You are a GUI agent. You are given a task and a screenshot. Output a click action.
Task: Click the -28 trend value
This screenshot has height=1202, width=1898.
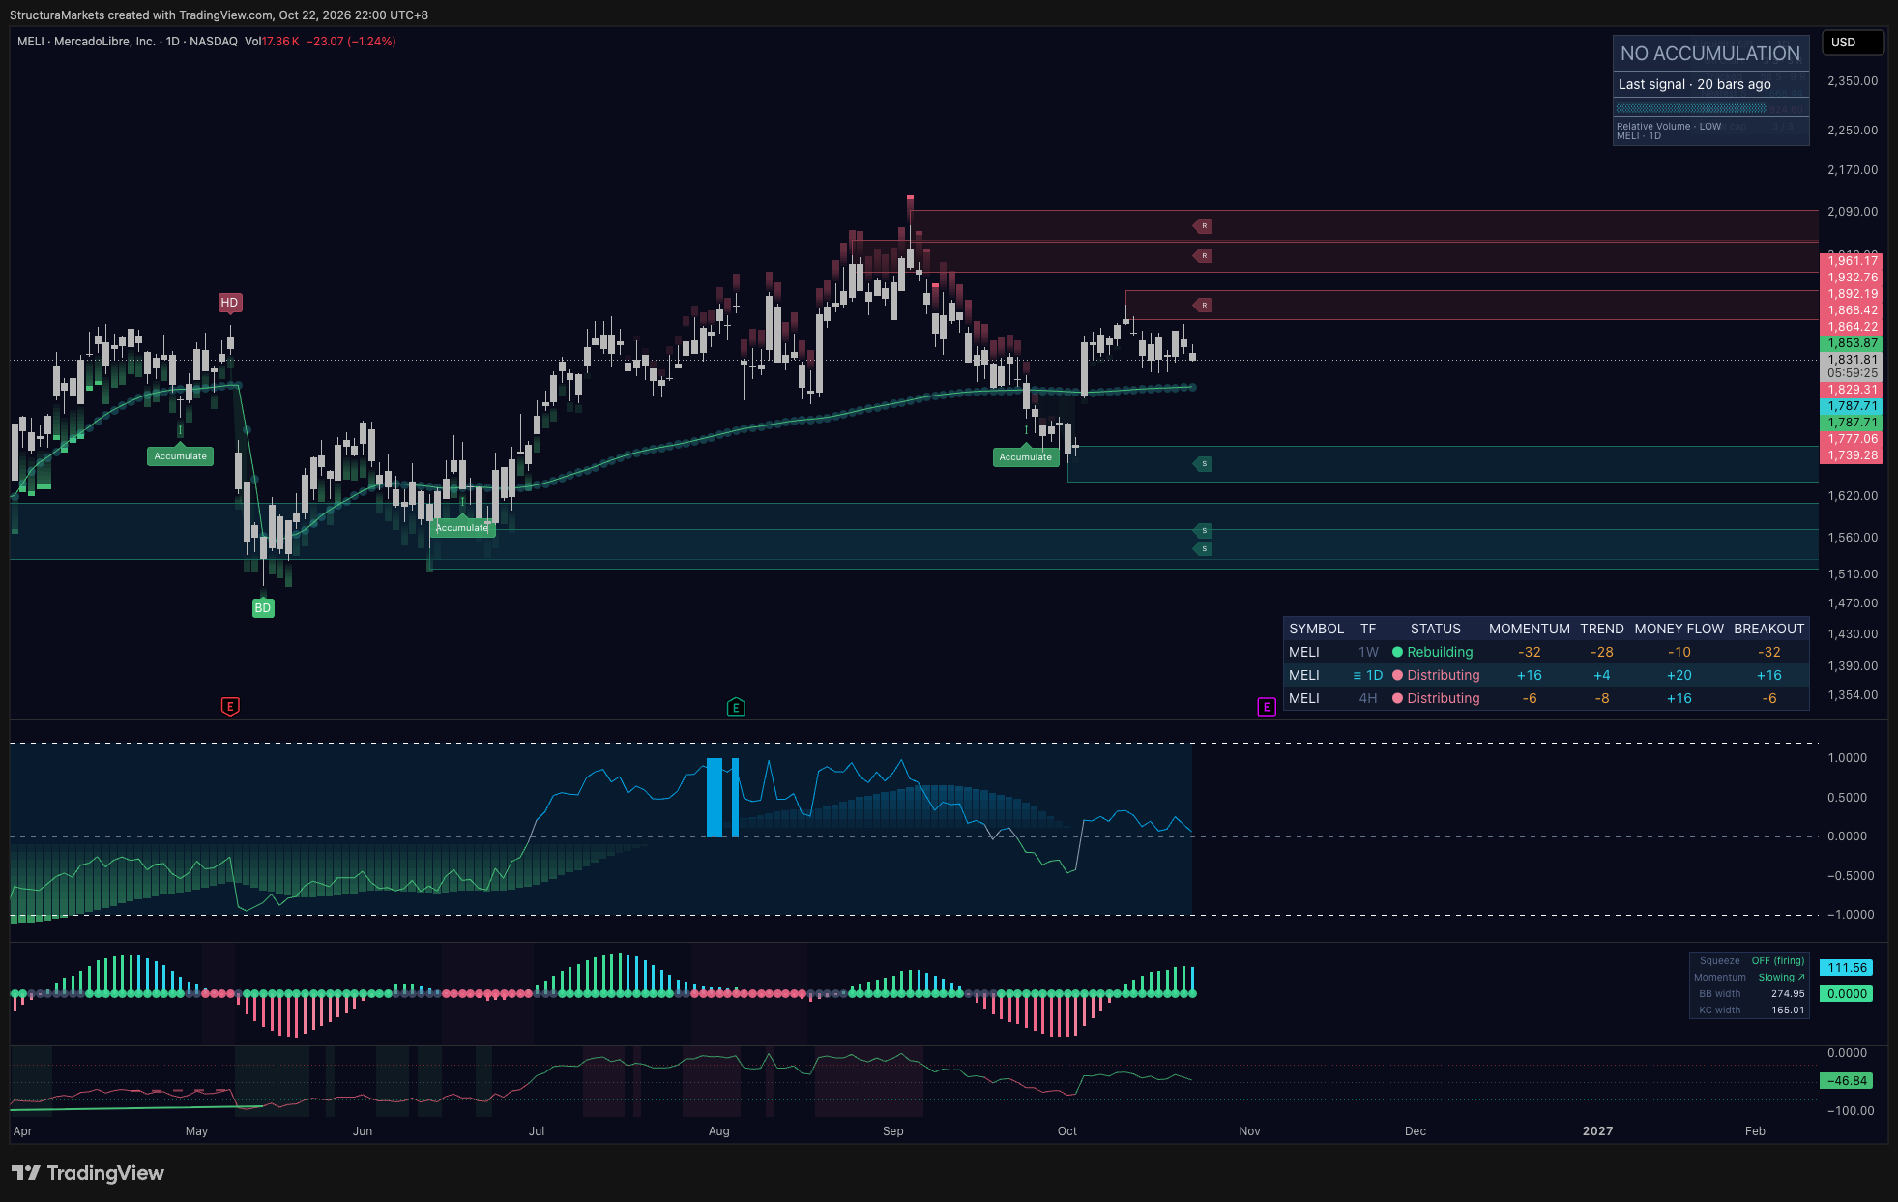[x=1601, y=652]
